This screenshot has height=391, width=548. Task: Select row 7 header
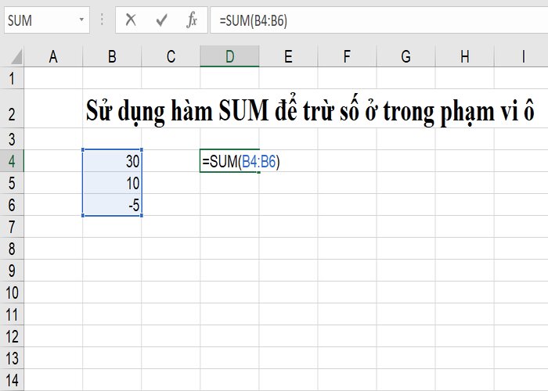(x=12, y=227)
